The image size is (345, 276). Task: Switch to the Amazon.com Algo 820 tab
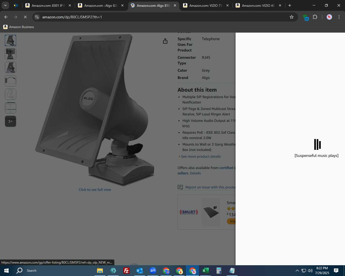pos(100,5)
